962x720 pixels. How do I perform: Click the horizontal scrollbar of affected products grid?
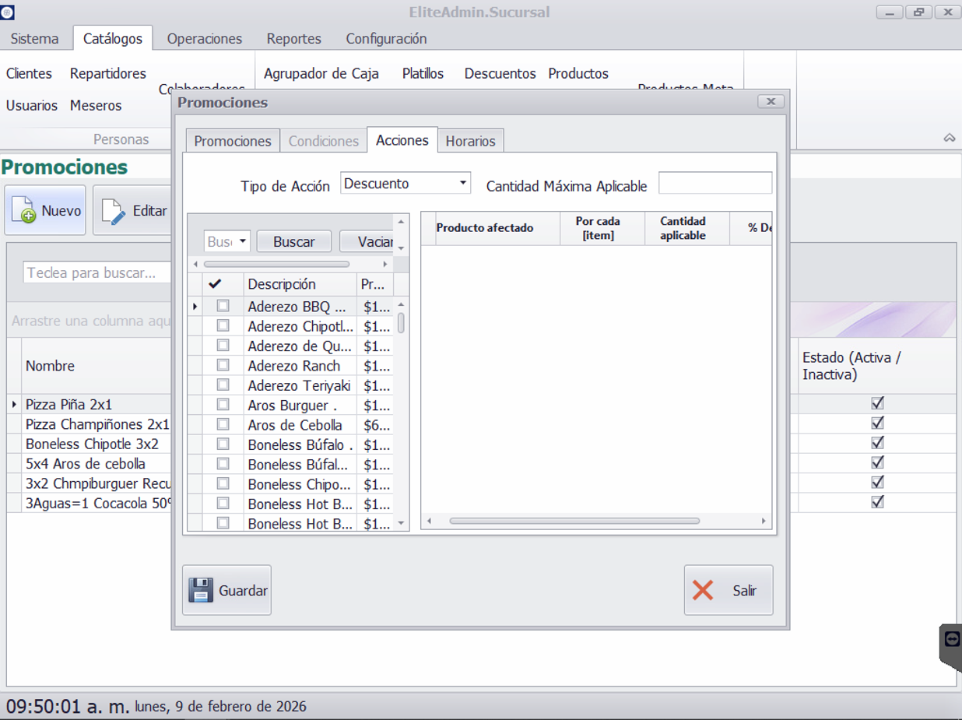point(574,521)
